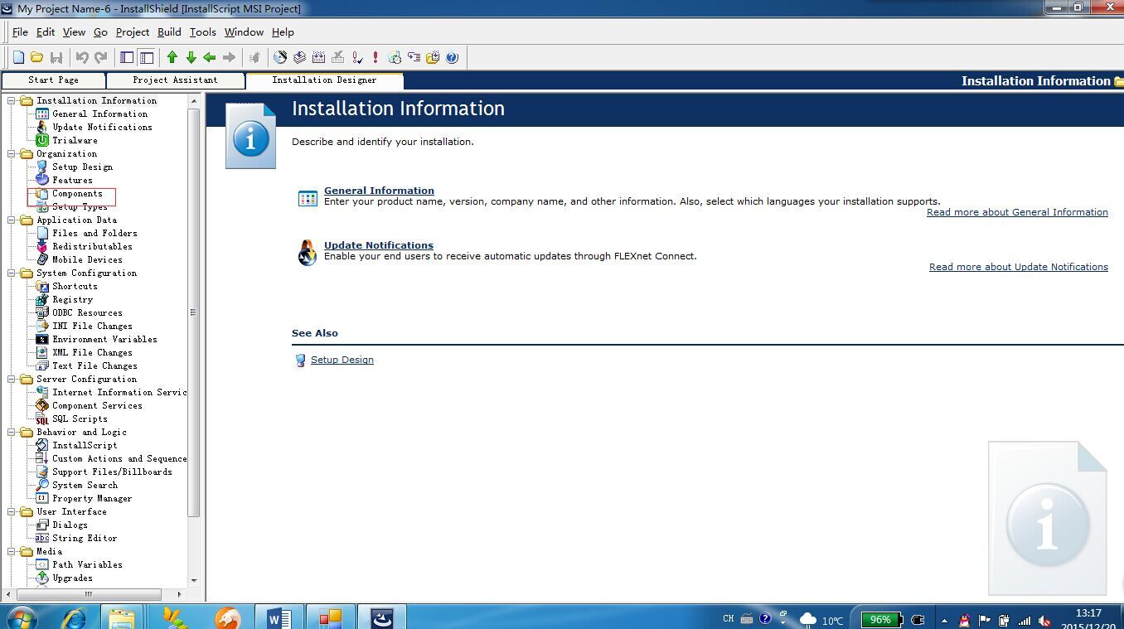This screenshot has width=1124, height=629.
Task: Click the QQ penguin tray icon
Action: tap(964, 620)
